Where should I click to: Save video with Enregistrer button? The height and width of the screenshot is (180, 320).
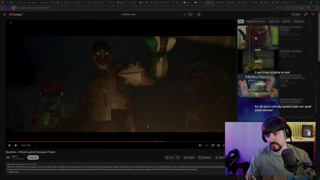point(204,157)
